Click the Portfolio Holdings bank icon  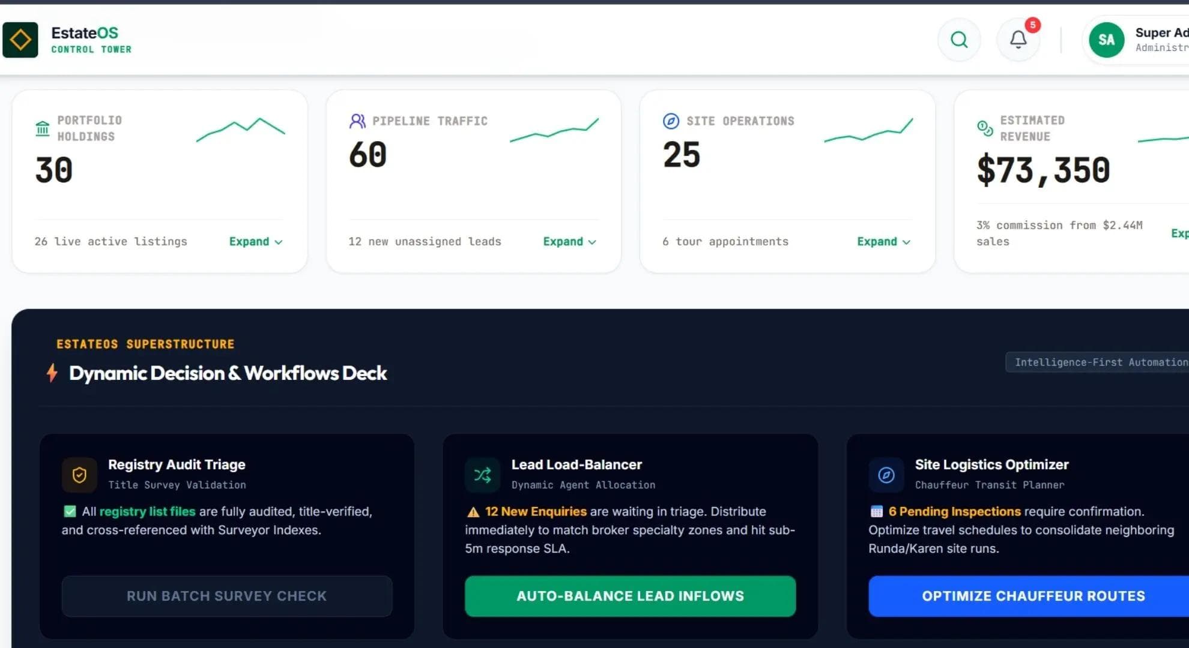(43, 128)
